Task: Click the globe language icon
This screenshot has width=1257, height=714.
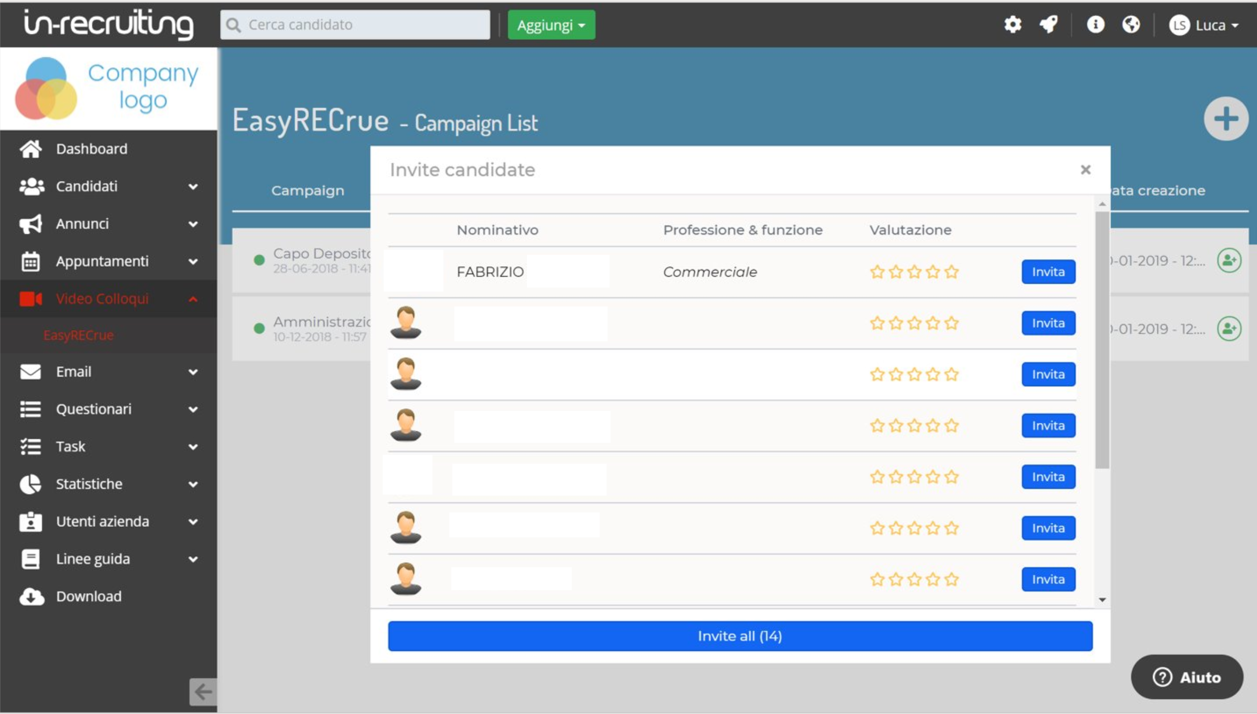Action: click(x=1131, y=24)
